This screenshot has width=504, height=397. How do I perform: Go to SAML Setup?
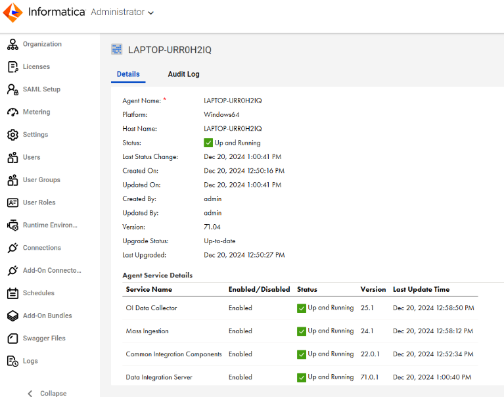pyautogui.click(x=41, y=89)
